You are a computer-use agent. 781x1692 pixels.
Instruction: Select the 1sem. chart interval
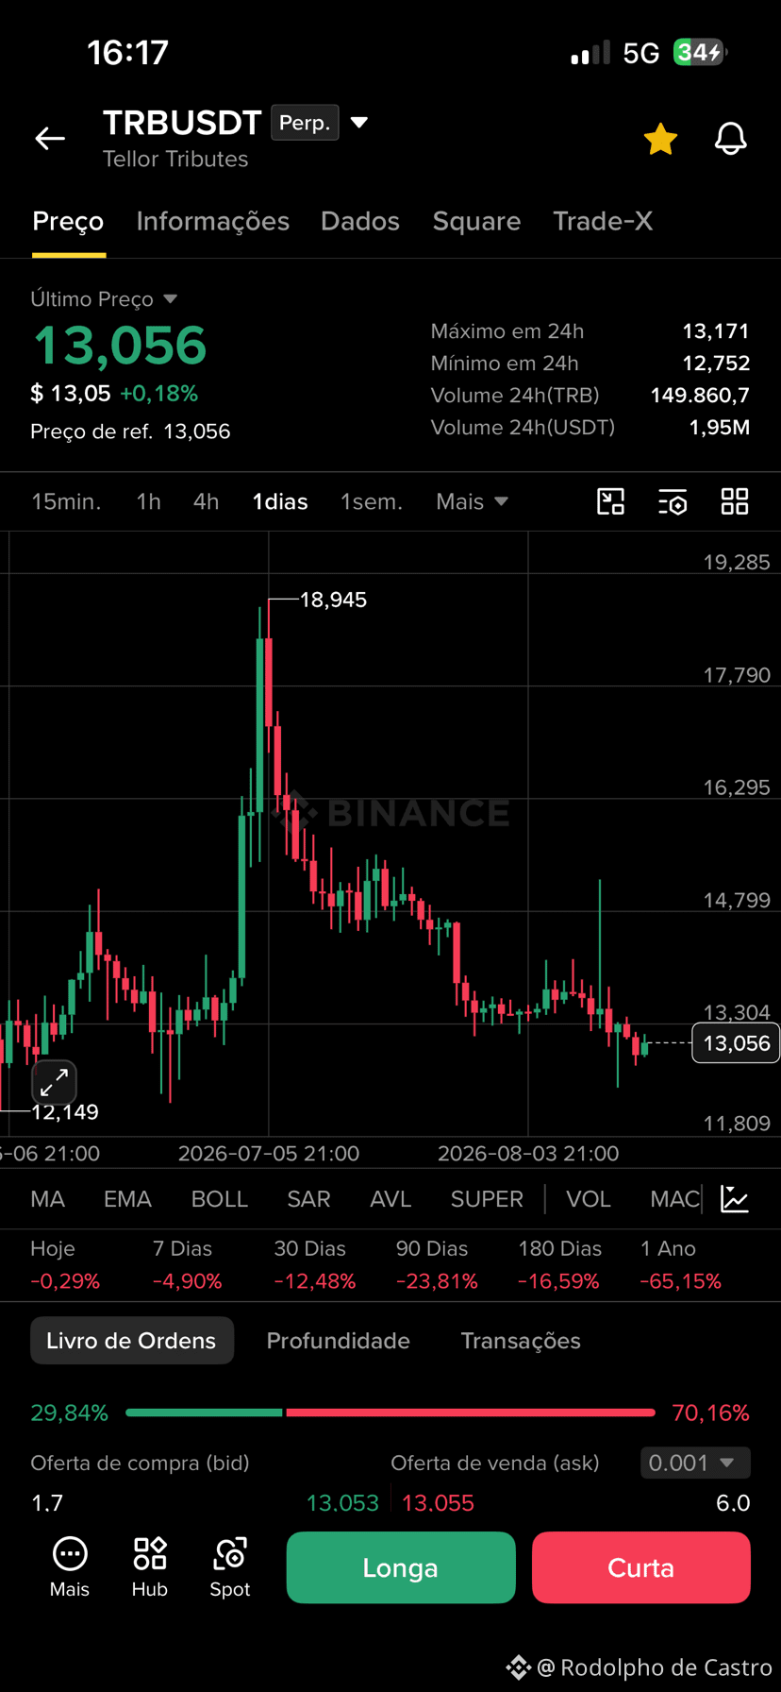pos(372,501)
